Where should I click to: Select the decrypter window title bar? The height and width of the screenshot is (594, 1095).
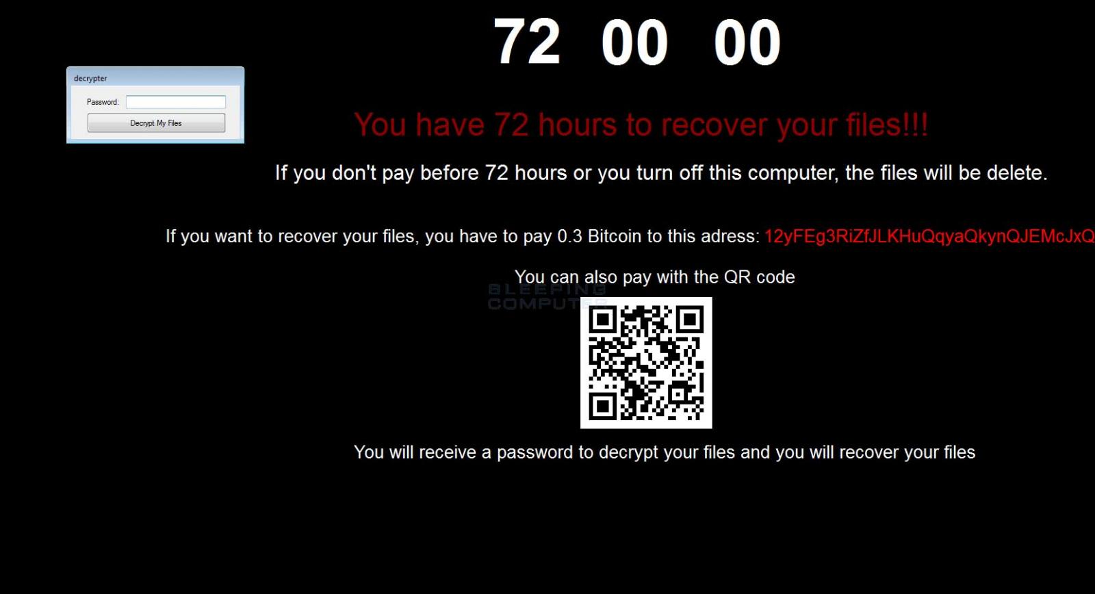pos(155,77)
